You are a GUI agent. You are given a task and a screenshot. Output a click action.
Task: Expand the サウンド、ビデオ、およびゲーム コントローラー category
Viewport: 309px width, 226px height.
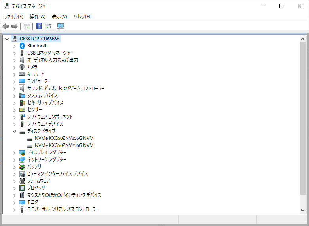pos(14,89)
